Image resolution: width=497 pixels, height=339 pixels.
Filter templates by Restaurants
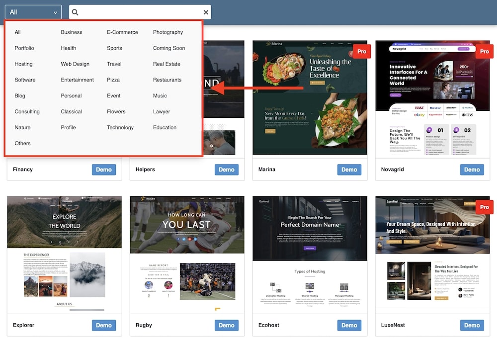167,80
